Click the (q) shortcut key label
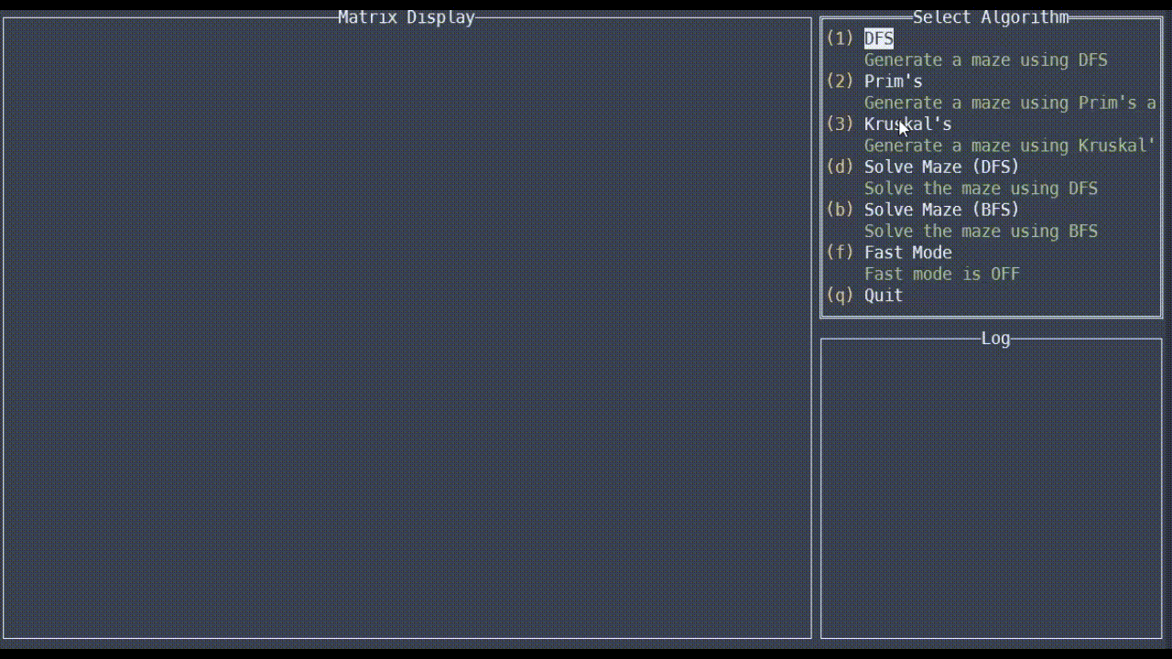Viewport: 1172px width, 659px height. [840, 296]
